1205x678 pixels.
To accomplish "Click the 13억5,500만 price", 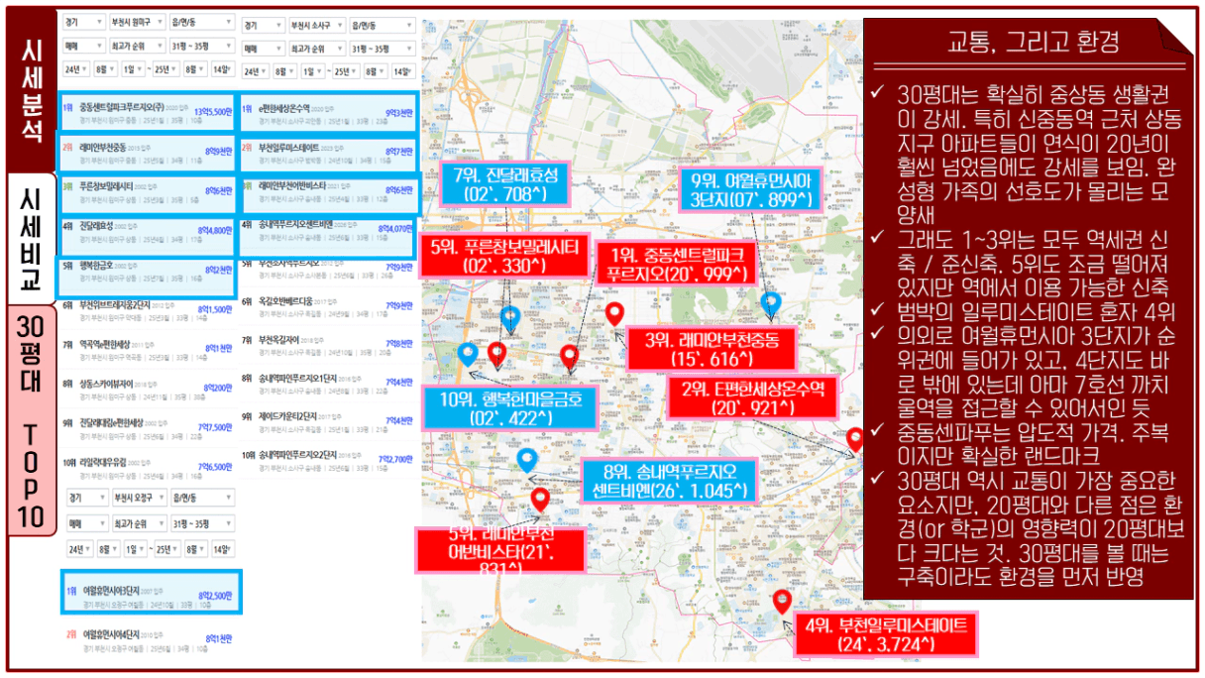I will tap(212, 111).
